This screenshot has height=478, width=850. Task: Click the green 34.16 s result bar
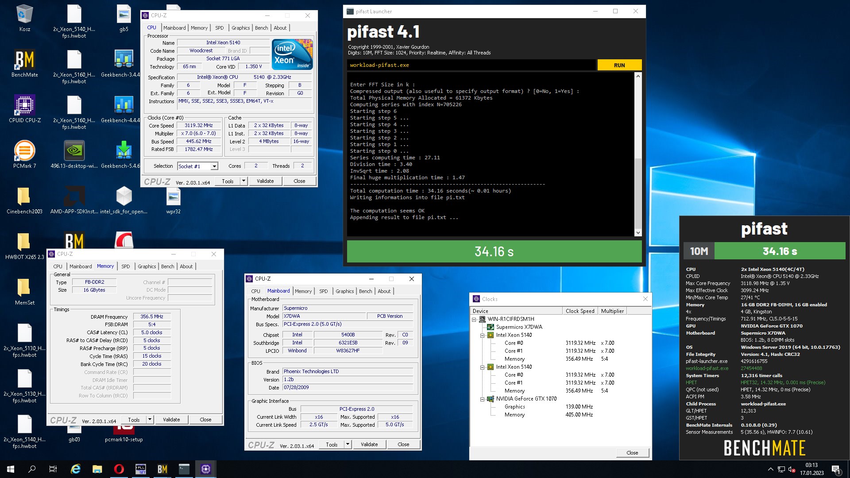(494, 251)
